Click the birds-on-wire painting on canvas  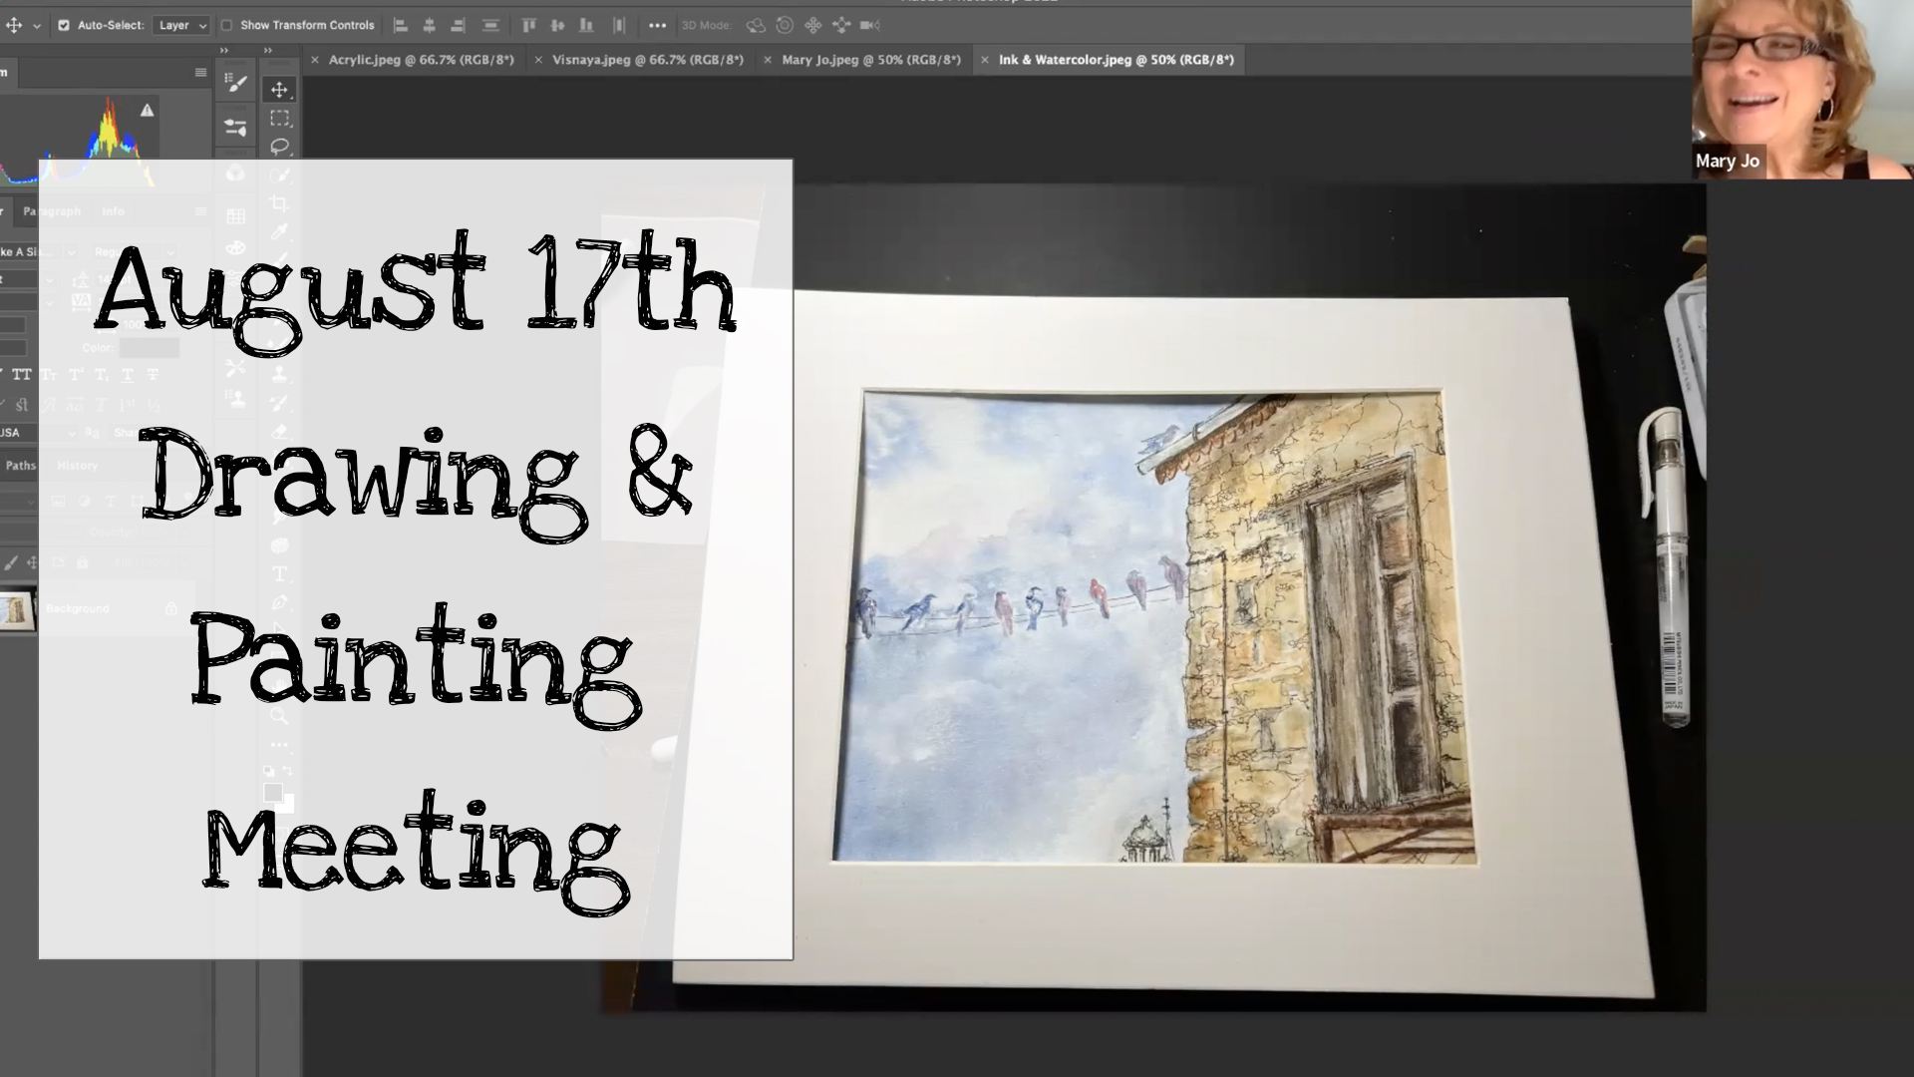[1154, 626]
